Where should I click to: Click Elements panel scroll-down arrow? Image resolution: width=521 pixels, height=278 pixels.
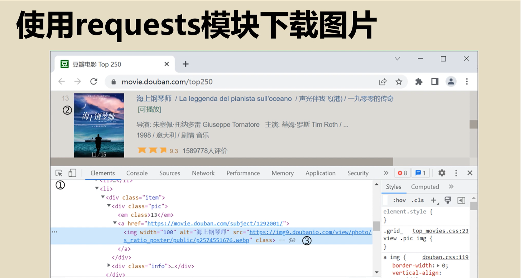coord(377,272)
